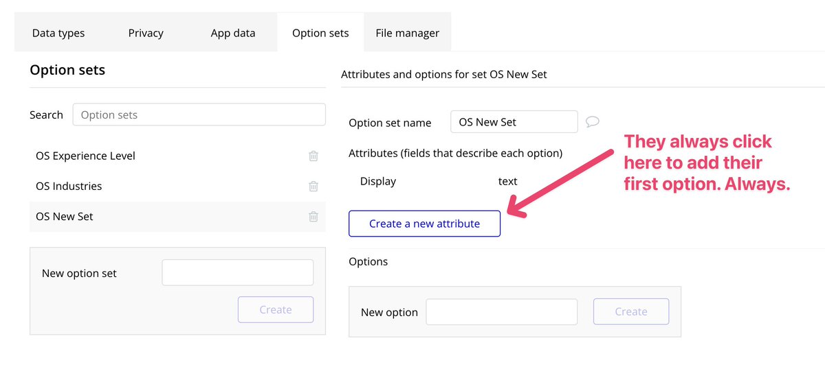The image size is (825, 382).
Task: Click the attribute type 'text'
Action: tap(507, 181)
